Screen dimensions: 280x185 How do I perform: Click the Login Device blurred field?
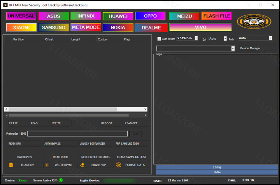click(120, 180)
